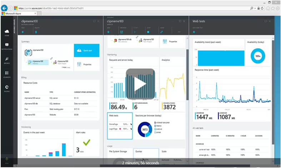Click Add in resource group blade
Screen dimensions: 281x168
coord(23,32)
